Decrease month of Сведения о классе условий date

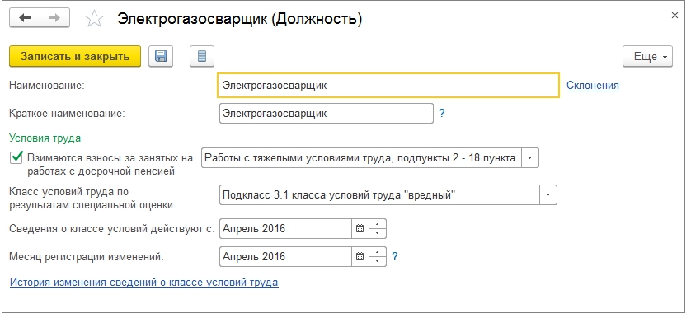377,233
